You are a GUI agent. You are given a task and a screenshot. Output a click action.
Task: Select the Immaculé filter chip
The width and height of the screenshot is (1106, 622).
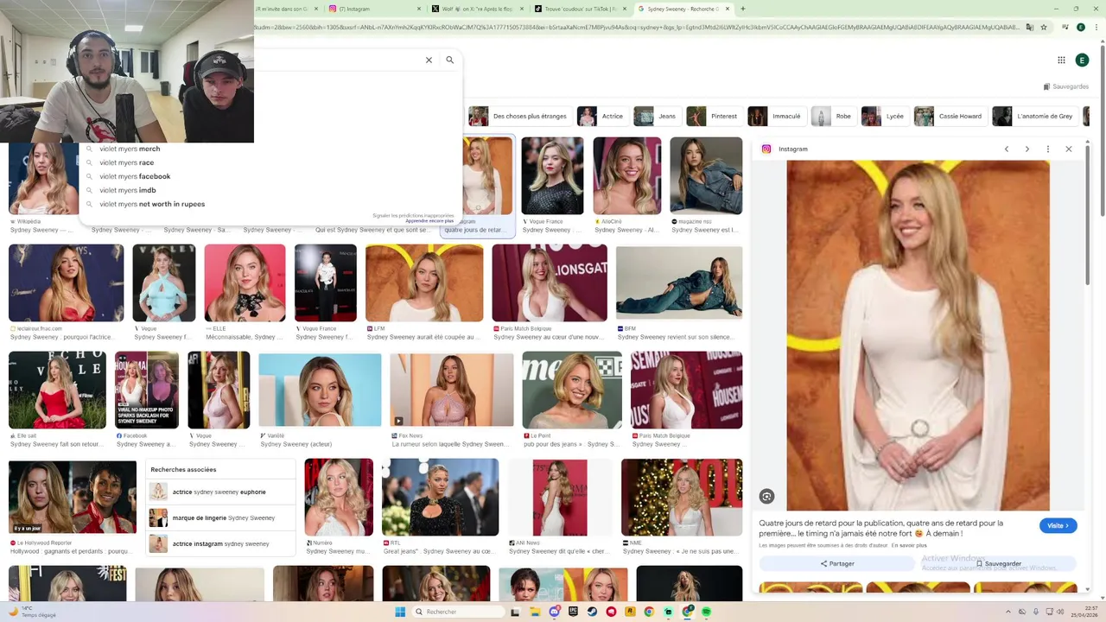(x=776, y=116)
